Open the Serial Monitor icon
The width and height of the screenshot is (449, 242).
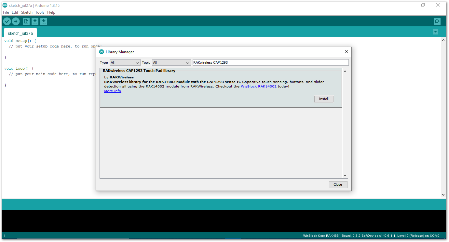click(x=437, y=21)
